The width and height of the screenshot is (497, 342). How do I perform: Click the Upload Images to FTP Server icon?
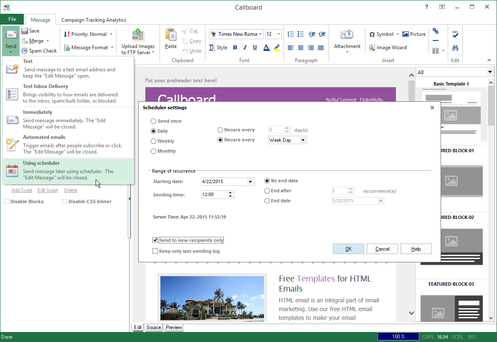(x=138, y=35)
